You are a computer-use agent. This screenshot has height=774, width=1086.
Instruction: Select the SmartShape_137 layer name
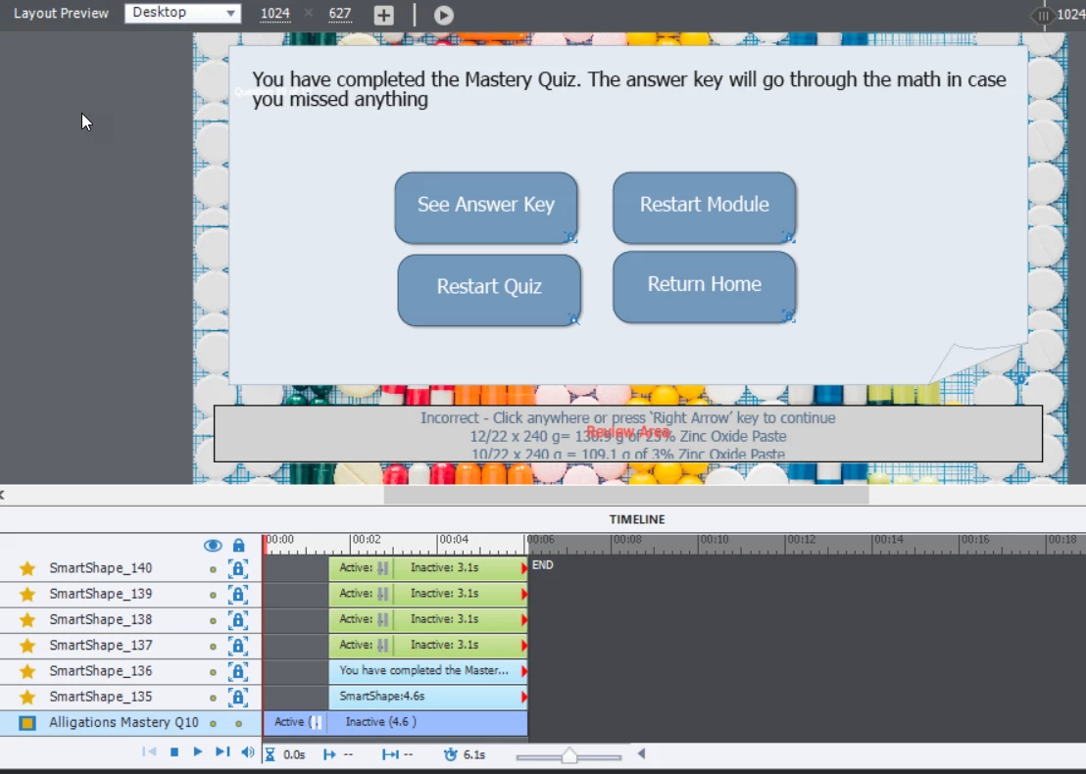click(x=101, y=646)
